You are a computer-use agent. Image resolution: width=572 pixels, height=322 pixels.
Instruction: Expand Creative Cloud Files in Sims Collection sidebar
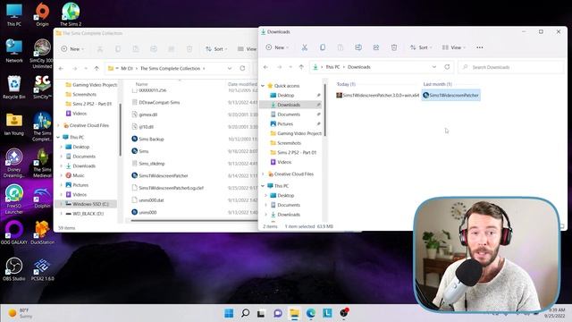click(x=58, y=125)
